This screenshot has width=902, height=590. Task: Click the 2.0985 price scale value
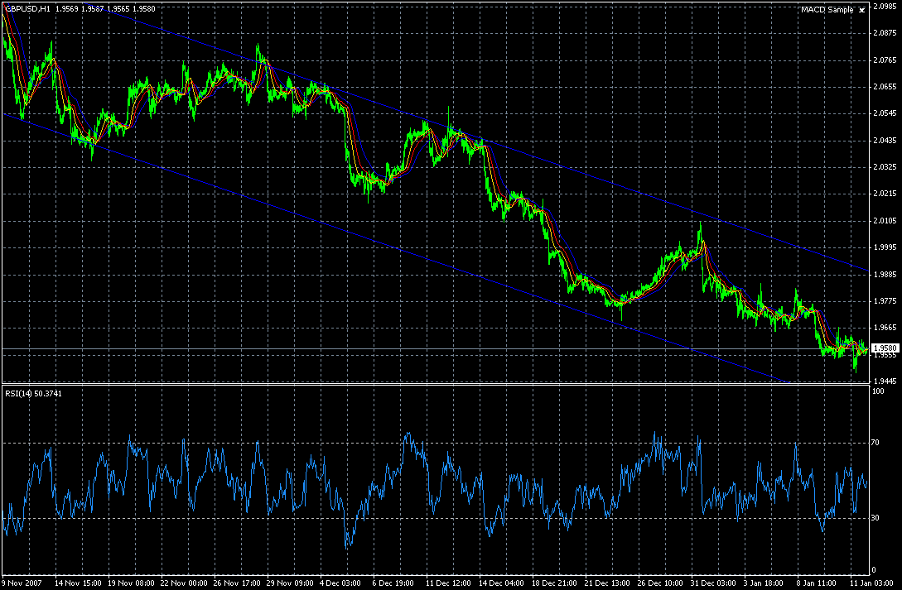click(885, 7)
